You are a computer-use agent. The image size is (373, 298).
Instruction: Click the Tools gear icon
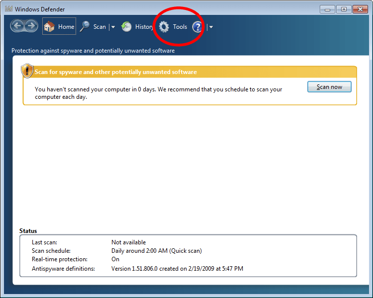coord(164,27)
